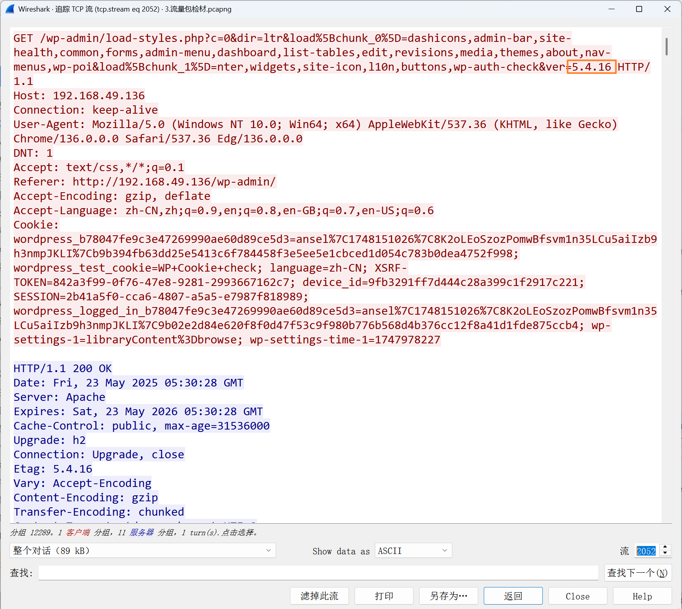Increment the stream number with up arrow
682x609 pixels.
665,547
